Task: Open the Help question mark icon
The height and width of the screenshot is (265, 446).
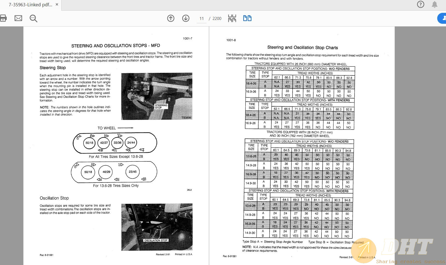Action: pyautogui.click(x=421, y=4)
